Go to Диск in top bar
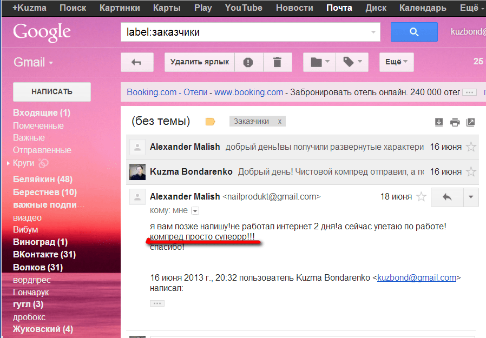The height and width of the screenshot is (338, 486). 376,8
